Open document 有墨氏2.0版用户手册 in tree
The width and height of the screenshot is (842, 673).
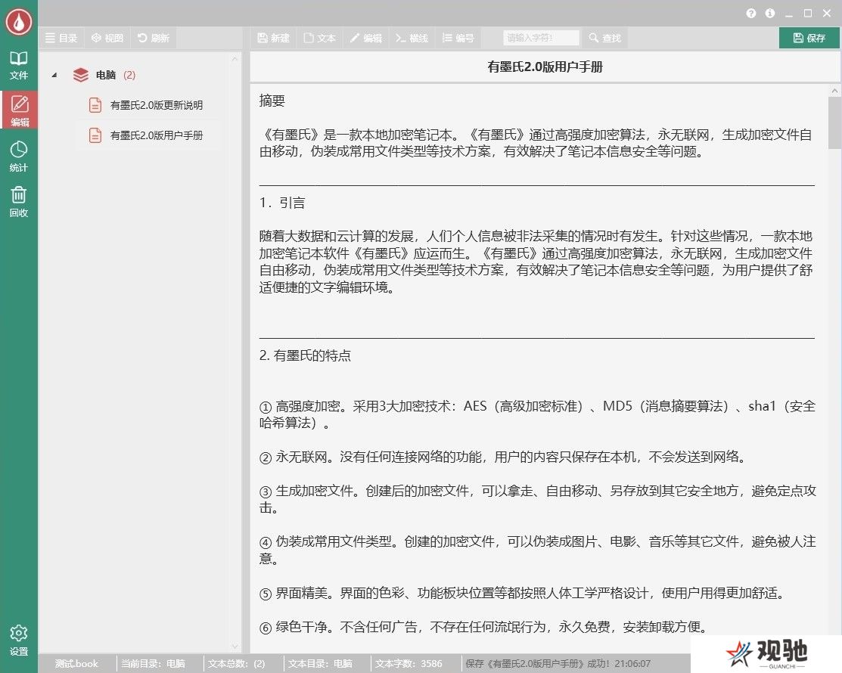tap(157, 135)
